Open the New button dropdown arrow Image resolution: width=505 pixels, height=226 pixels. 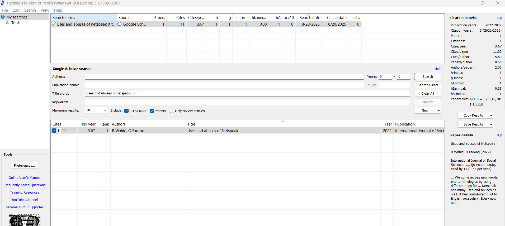(438, 110)
